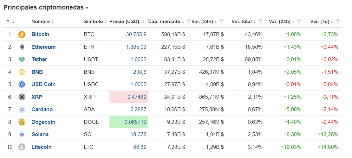This screenshot has height=158, width=352.
Task: Select Bitcoin total volume 43,46%
Action: point(253,35)
